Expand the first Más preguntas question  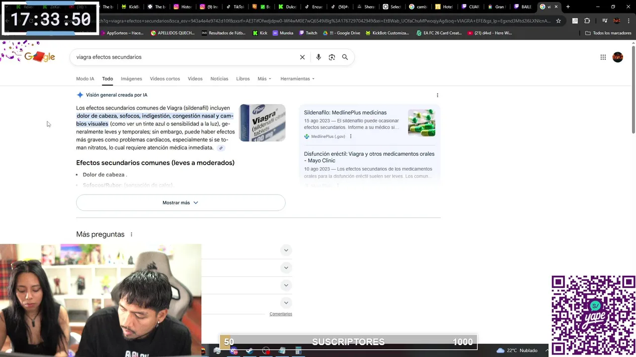coord(286,250)
